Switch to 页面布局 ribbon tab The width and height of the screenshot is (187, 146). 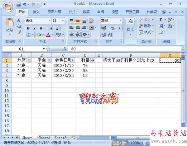pos(54,12)
